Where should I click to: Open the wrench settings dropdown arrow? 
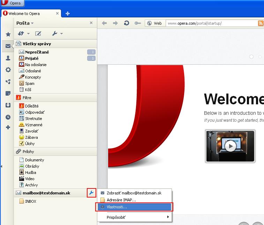click(x=61, y=34)
